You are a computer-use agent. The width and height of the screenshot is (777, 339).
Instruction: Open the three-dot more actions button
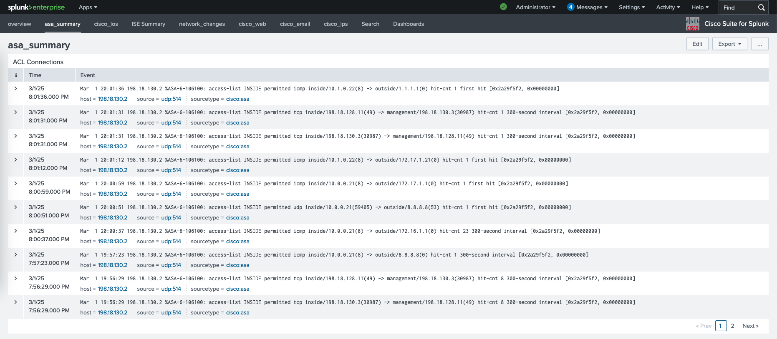pos(759,44)
